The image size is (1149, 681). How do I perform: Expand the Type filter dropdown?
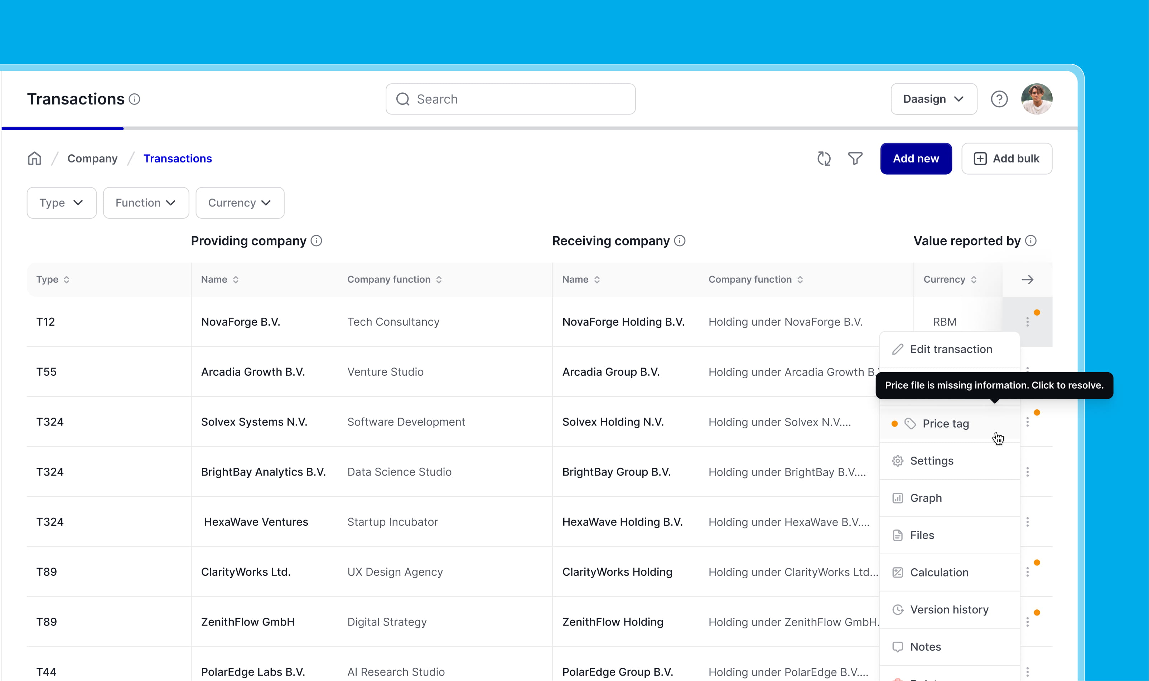point(62,203)
